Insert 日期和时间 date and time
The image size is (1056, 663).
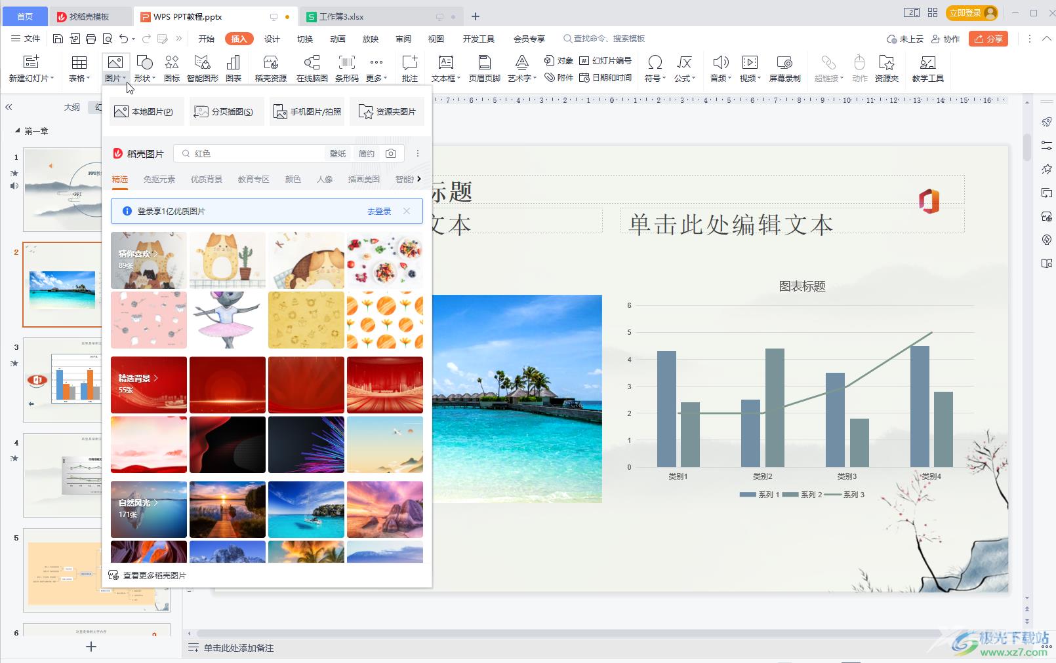[605, 77]
